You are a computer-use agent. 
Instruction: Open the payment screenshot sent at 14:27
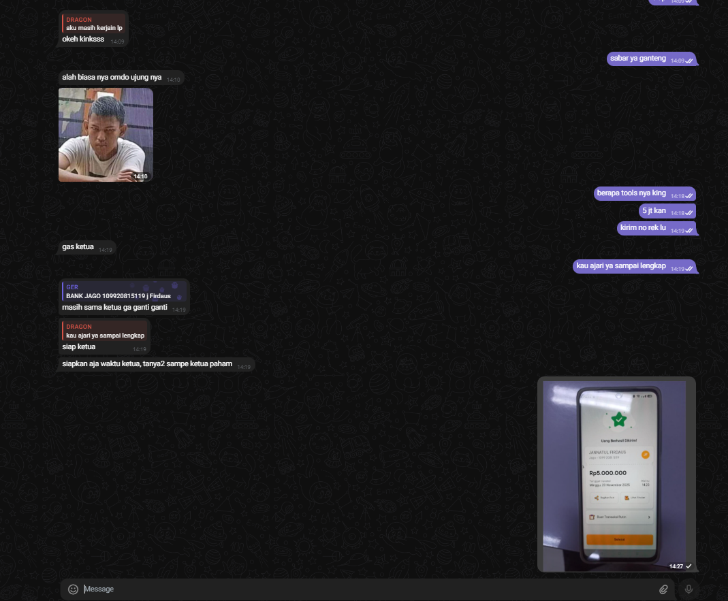pos(616,474)
